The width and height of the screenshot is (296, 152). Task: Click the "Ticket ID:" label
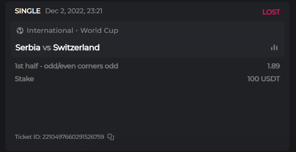click(x=28, y=137)
